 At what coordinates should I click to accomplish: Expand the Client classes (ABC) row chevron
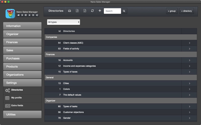[x=189, y=43]
